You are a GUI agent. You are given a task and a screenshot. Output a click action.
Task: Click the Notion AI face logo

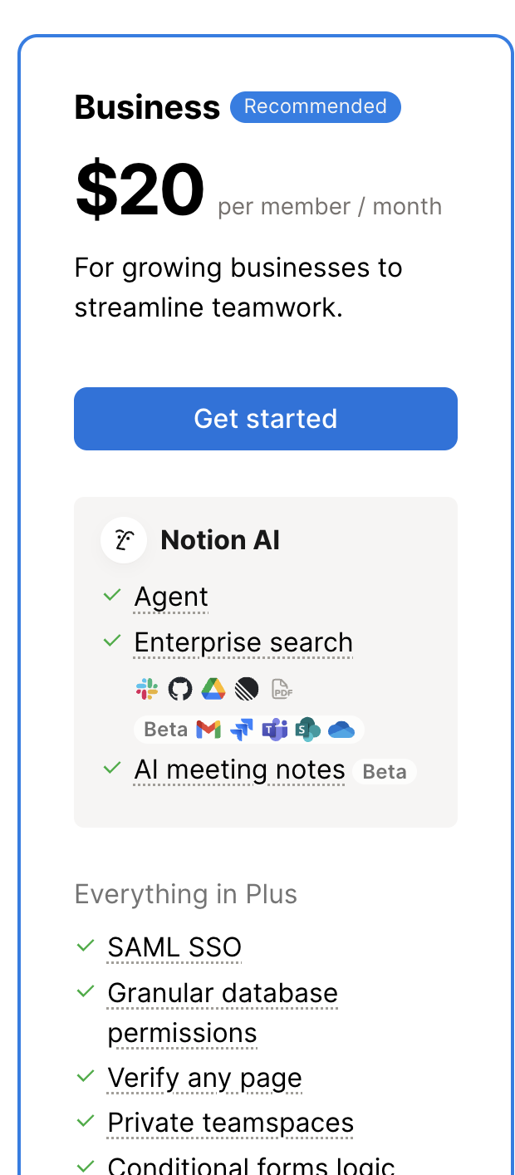tap(124, 540)
